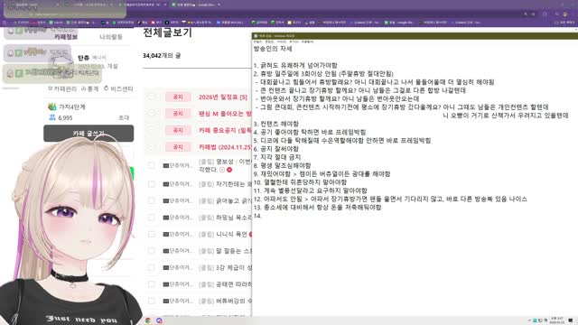This screenshot has height=325, width=578.
Task: Open the Notepad 도움말 menu
Action: (307, 42)
